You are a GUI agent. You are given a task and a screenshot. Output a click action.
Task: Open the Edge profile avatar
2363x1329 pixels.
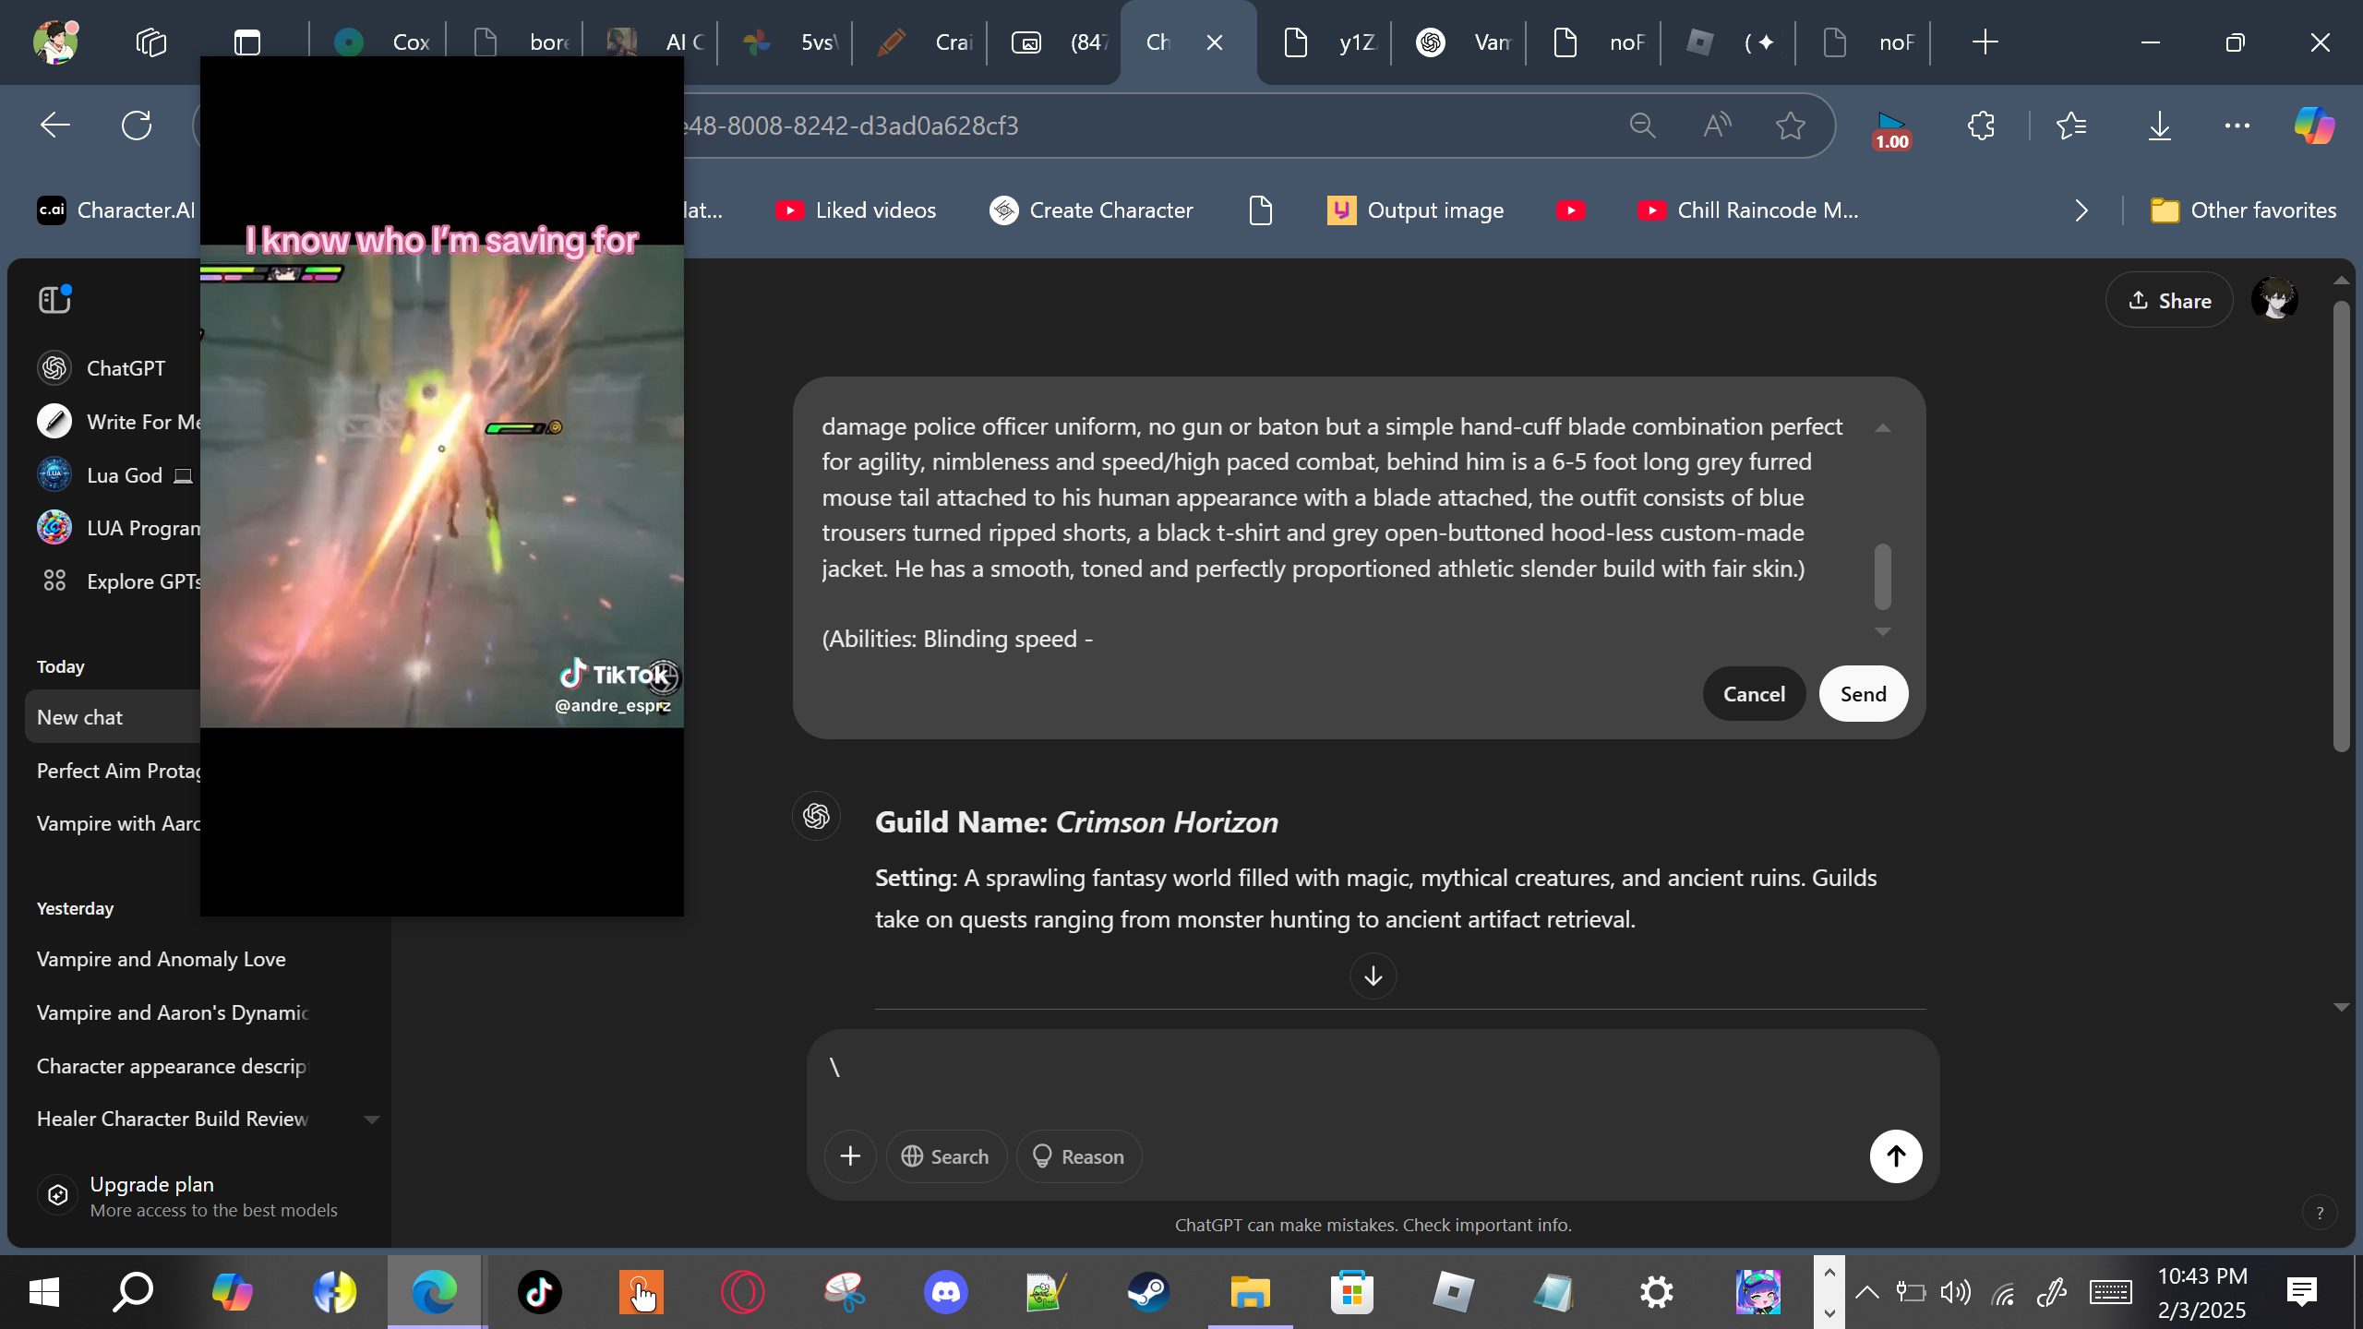tap(55, 42)
